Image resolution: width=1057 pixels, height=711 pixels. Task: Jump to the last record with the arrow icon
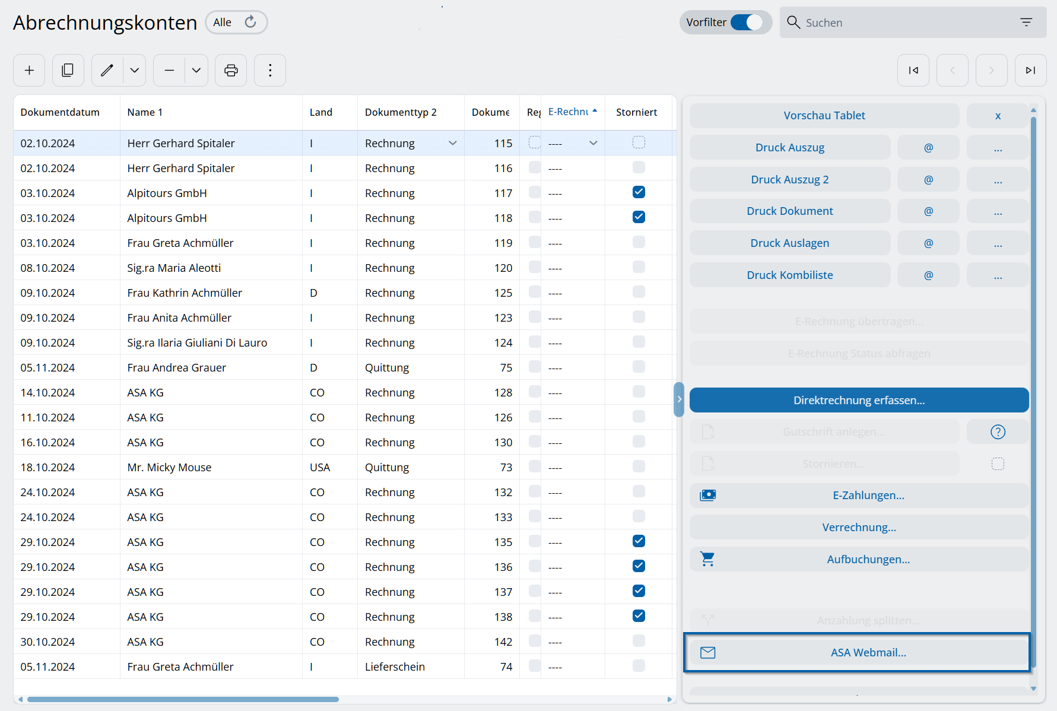point(1030,71)
